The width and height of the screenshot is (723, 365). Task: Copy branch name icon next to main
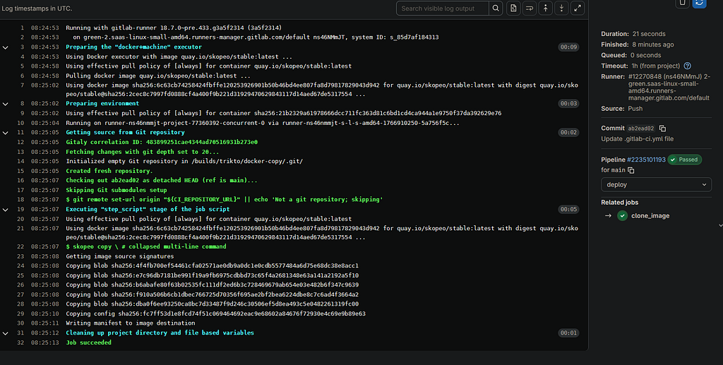[x=631, y=170]
